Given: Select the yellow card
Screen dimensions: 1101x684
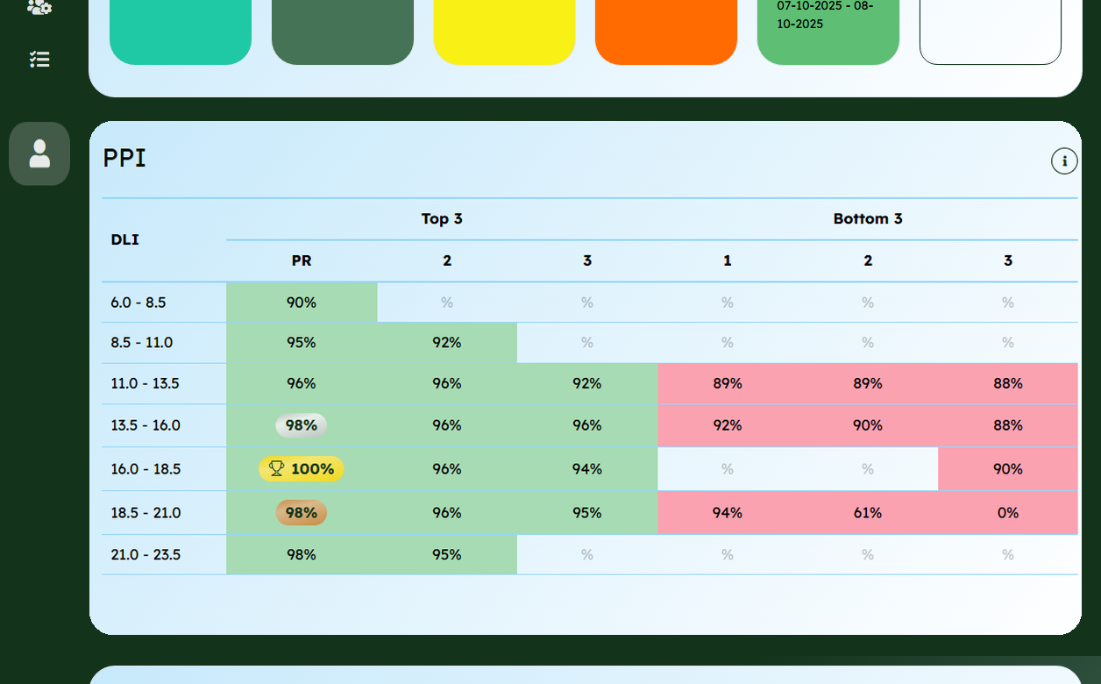Looking at the screenshot, I should coord(504,32).
